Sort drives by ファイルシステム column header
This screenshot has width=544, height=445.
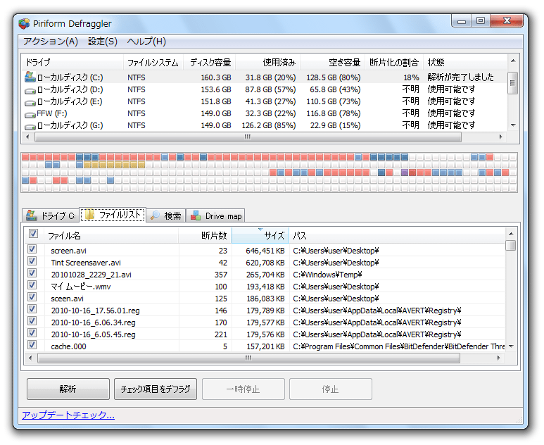tap(153, 63)
